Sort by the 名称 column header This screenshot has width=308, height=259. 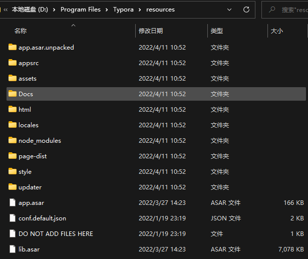(x=21, y=31)
